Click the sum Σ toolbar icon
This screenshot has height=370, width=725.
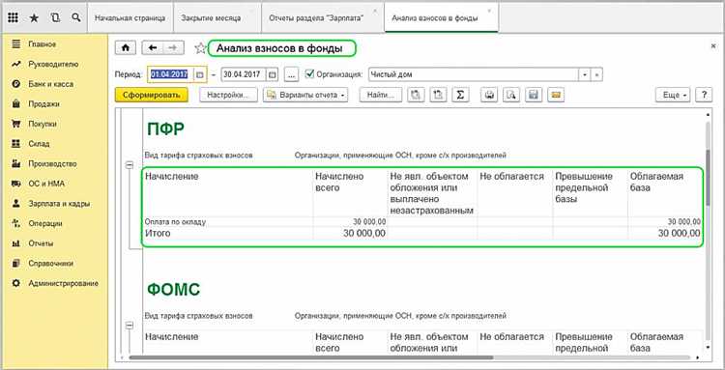(x=460, y=95)
